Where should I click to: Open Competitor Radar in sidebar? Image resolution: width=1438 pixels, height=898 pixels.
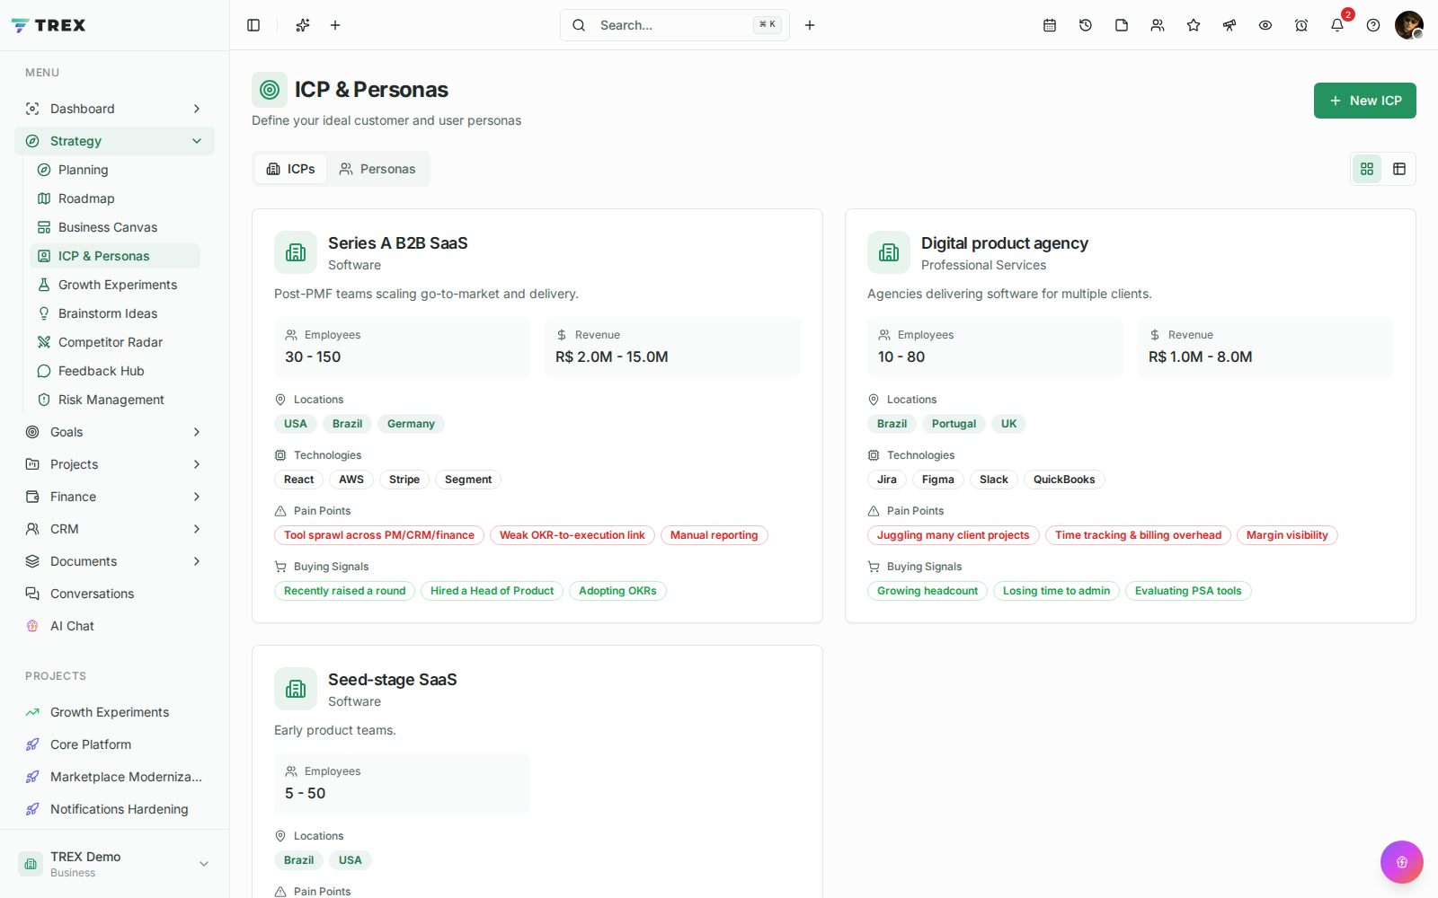(x=115, y=342)
